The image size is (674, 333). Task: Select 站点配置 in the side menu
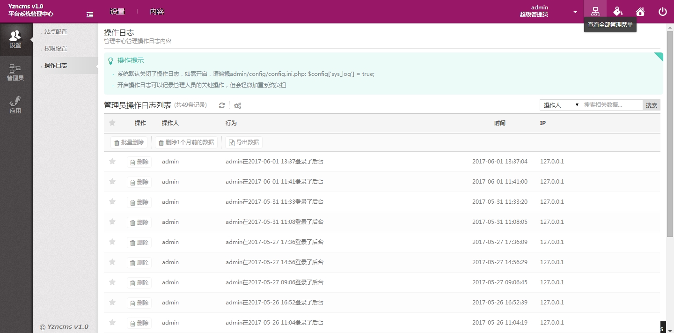[x=56, y=32]
